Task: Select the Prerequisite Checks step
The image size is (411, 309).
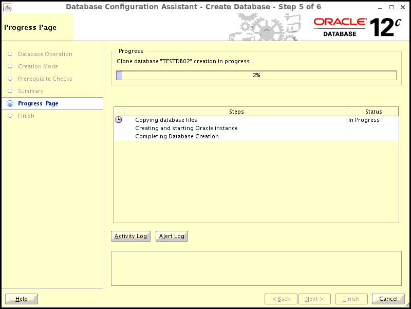Action: point(45,79)
